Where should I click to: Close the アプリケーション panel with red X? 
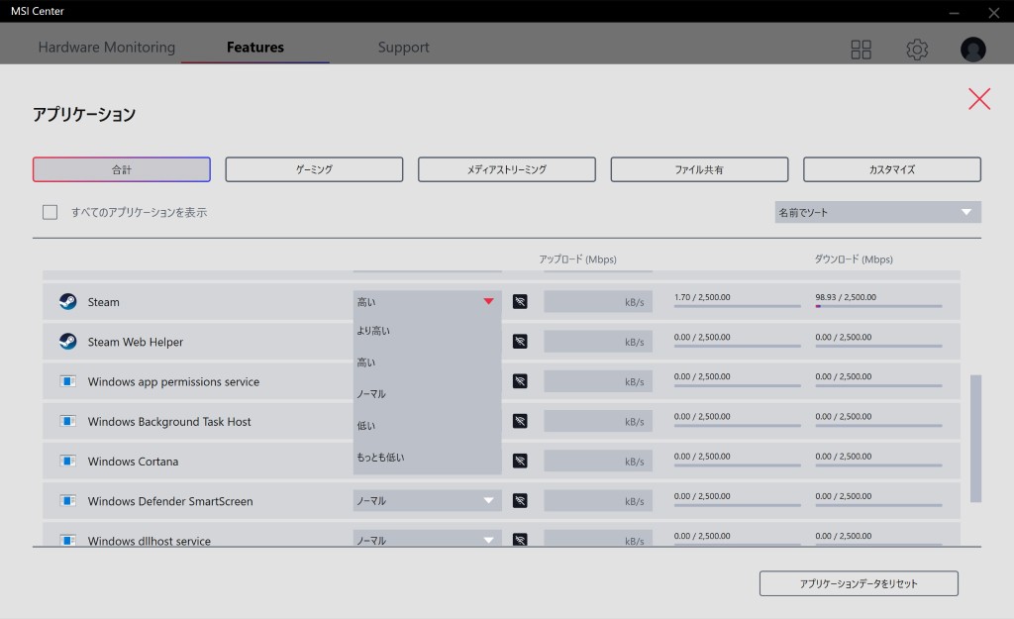coord(978,98)
